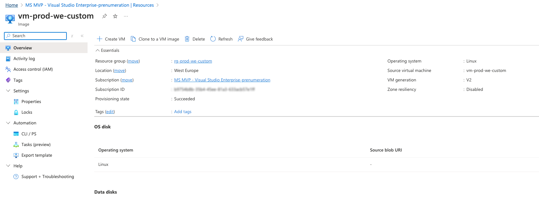Screen dimensions: 539x200
Task: Click the Create VM plus icon
Action: pos(99,39)
